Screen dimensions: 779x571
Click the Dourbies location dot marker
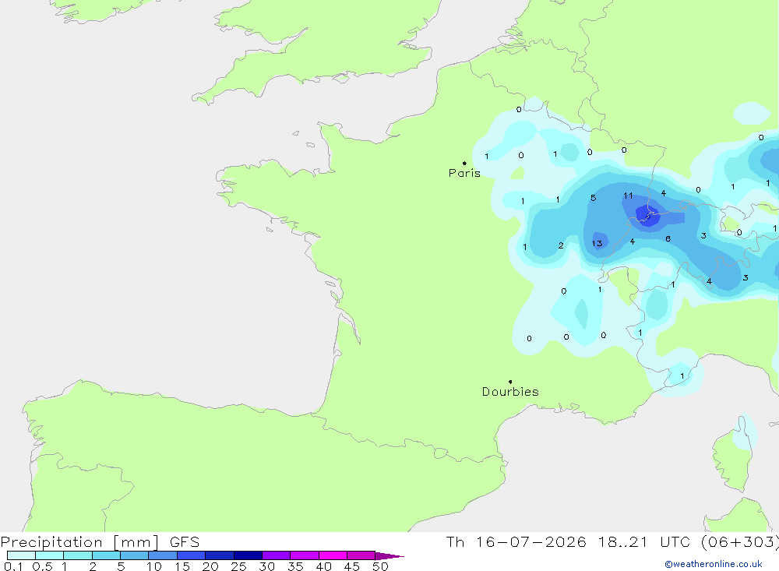point(510,382)
